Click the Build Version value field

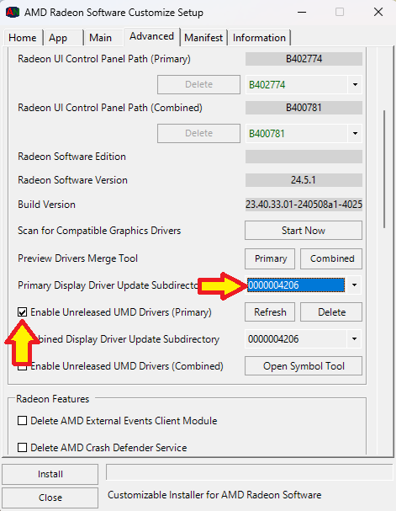point(304,205)
